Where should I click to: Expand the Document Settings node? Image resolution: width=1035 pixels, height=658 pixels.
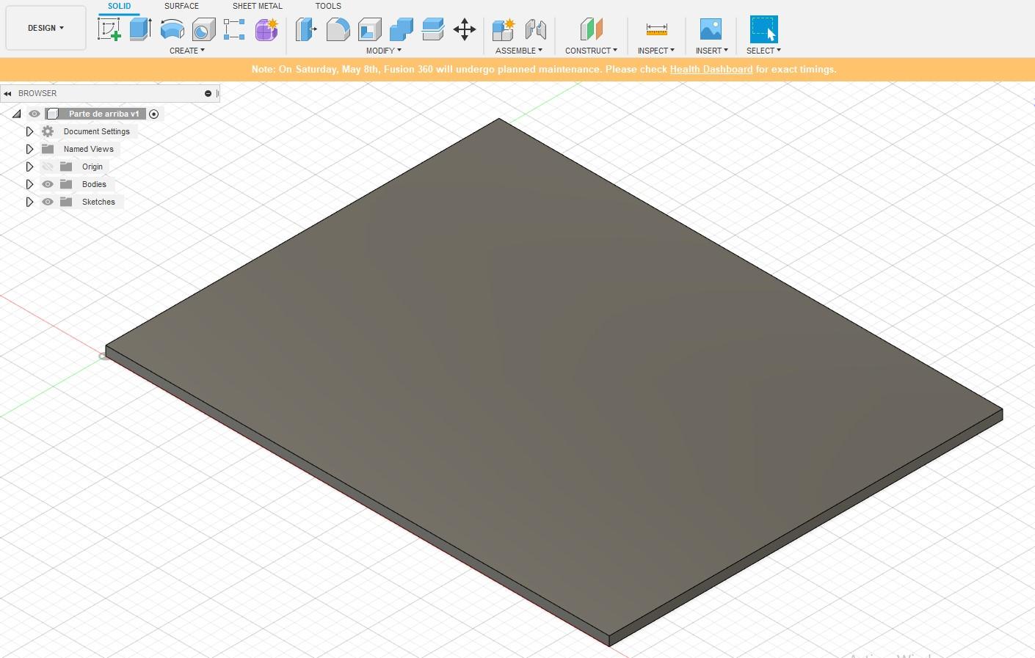pos(29,131)
